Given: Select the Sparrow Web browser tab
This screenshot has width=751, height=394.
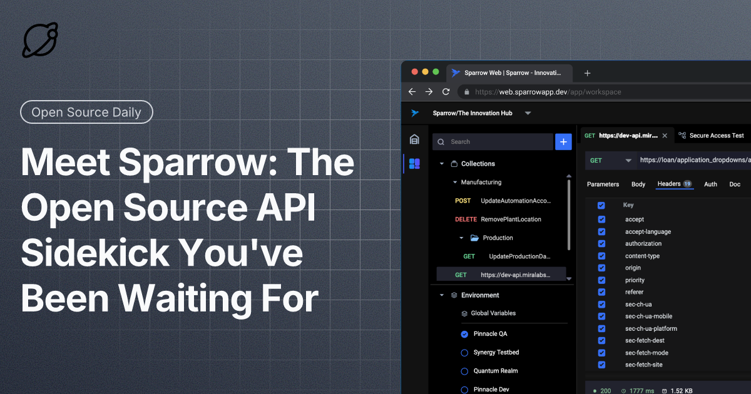Looking at the screenshot, I should (x=510, y=73).
